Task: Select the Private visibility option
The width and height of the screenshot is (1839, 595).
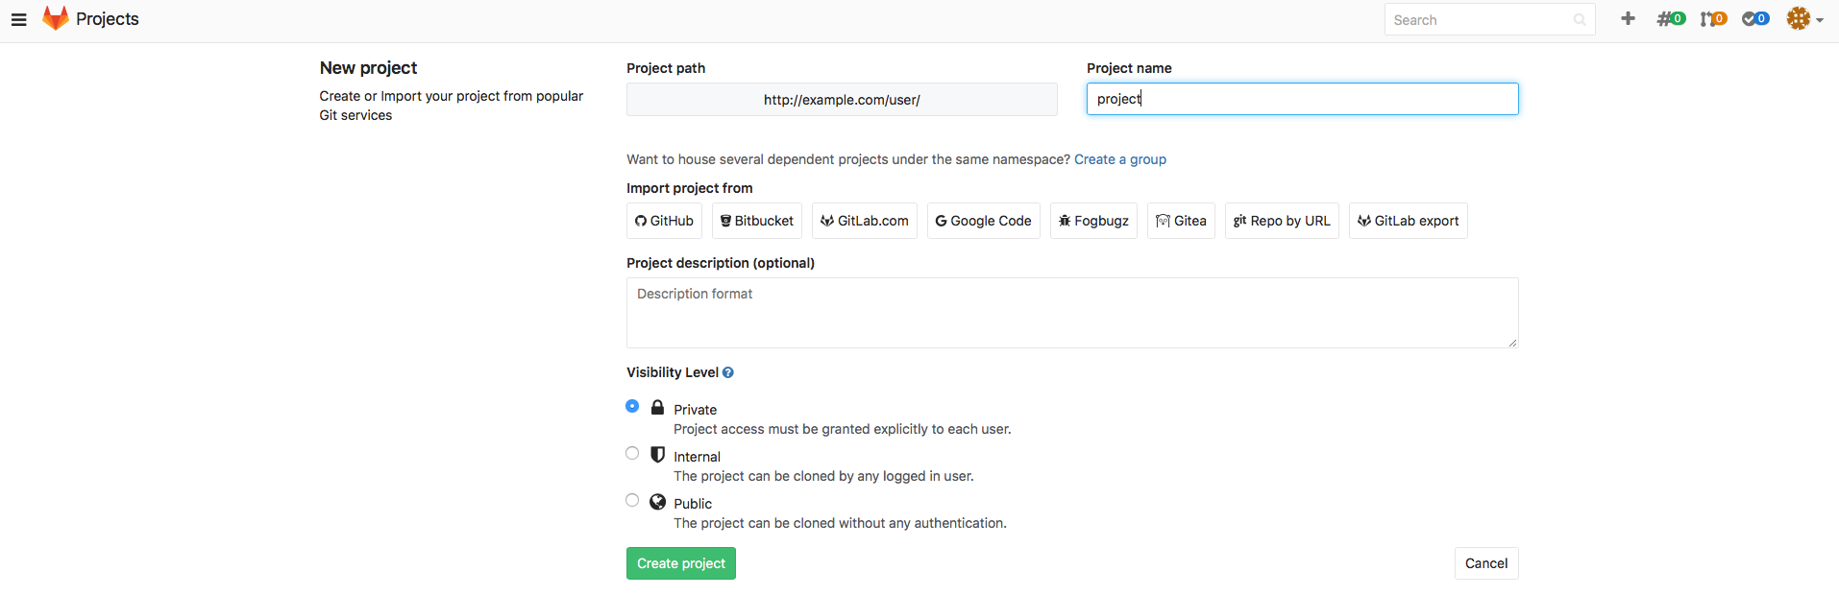Action: [632, 406]
